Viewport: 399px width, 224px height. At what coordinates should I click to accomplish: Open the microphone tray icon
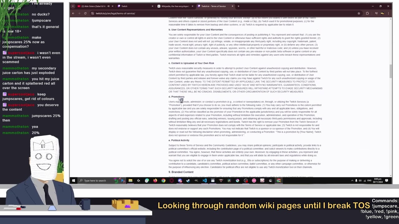356,180
